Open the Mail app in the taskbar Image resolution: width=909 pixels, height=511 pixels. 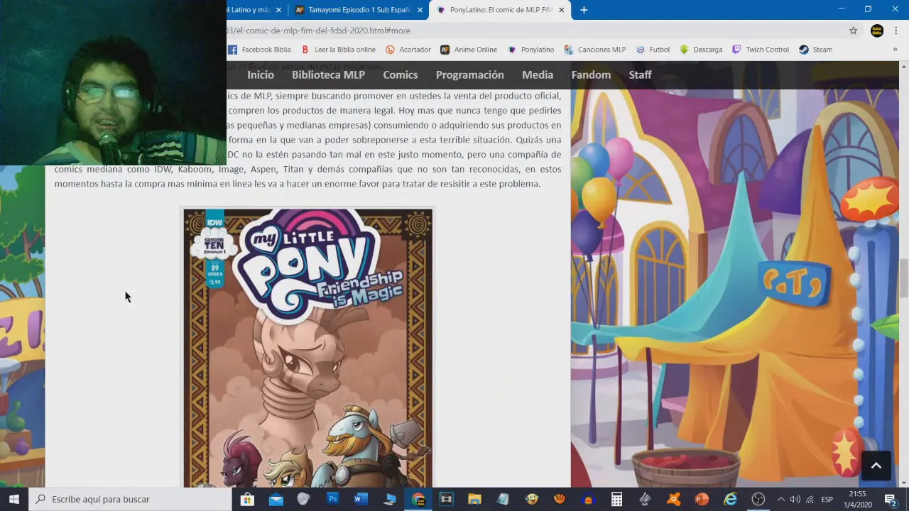(x=276, y=499)
